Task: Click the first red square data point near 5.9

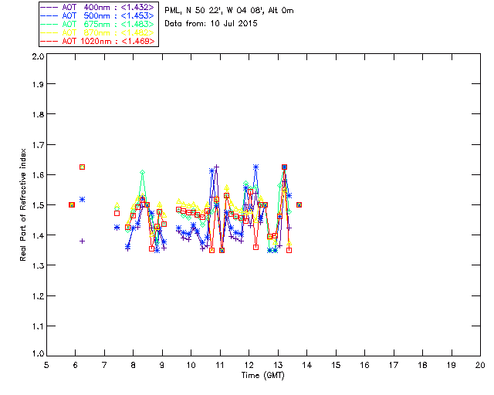Action: pyautogui.click(x=72, y=204)
